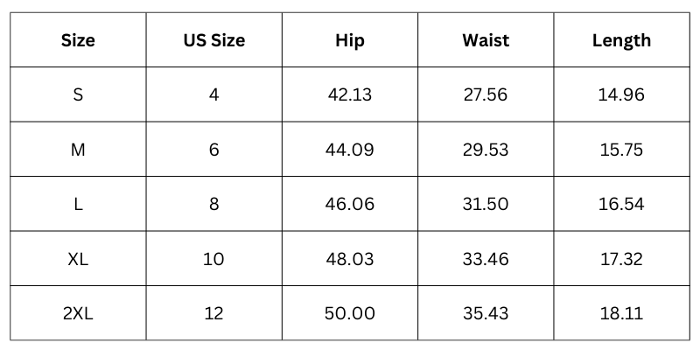This screenshot has height=350, width=700.
Task: Click hip measurement 46.06
Action: click(349, 204)
